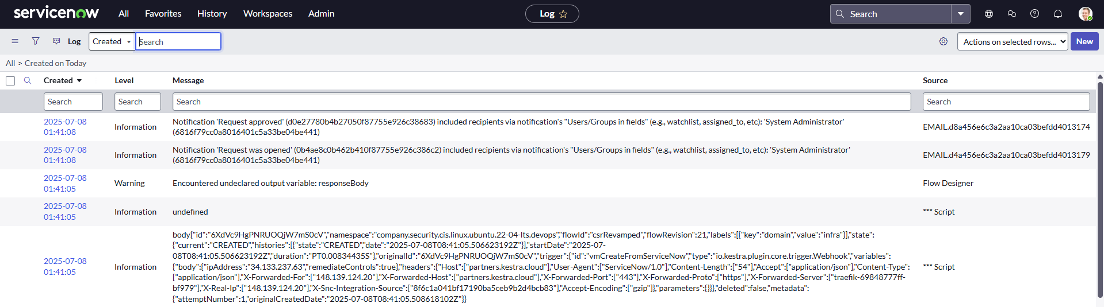This screenshot has height=307, width=1104.
Task: Click the Source column header
Action: click(935, 80)
